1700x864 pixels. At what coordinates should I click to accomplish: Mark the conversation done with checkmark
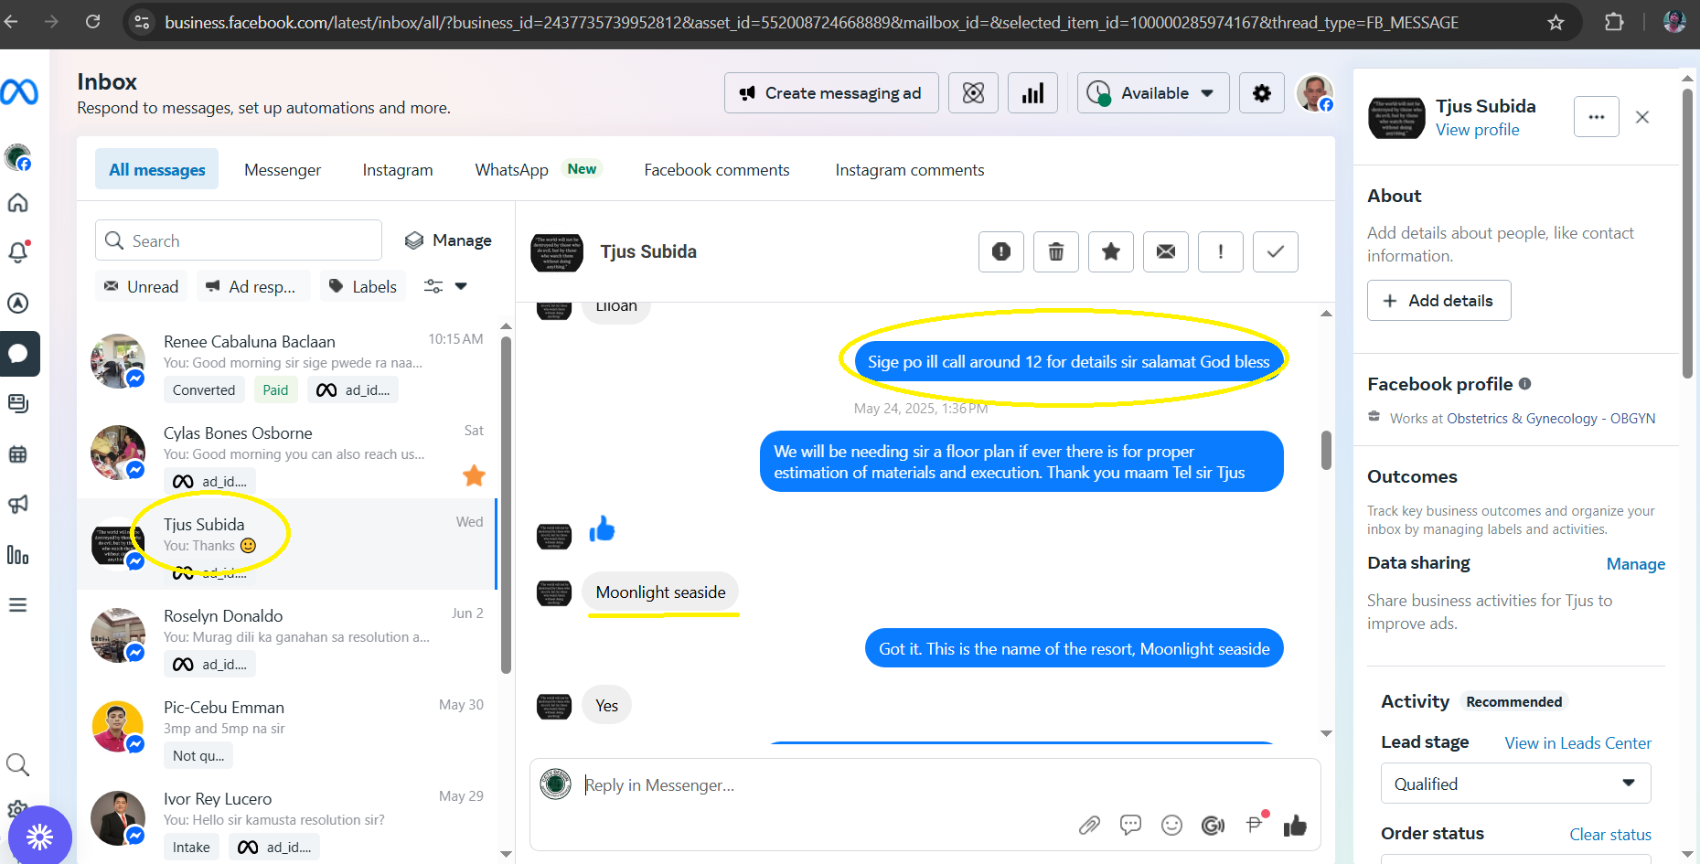(1276, 251)
